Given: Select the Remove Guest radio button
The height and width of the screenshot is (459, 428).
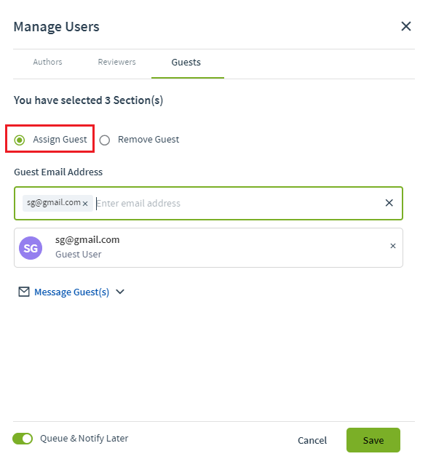Looking at the screenshot, I should pyautogui.click(x=105, y=140).
